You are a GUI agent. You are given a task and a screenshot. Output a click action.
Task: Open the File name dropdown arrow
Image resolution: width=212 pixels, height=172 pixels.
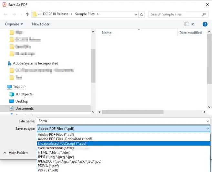[x=208, y=121]
